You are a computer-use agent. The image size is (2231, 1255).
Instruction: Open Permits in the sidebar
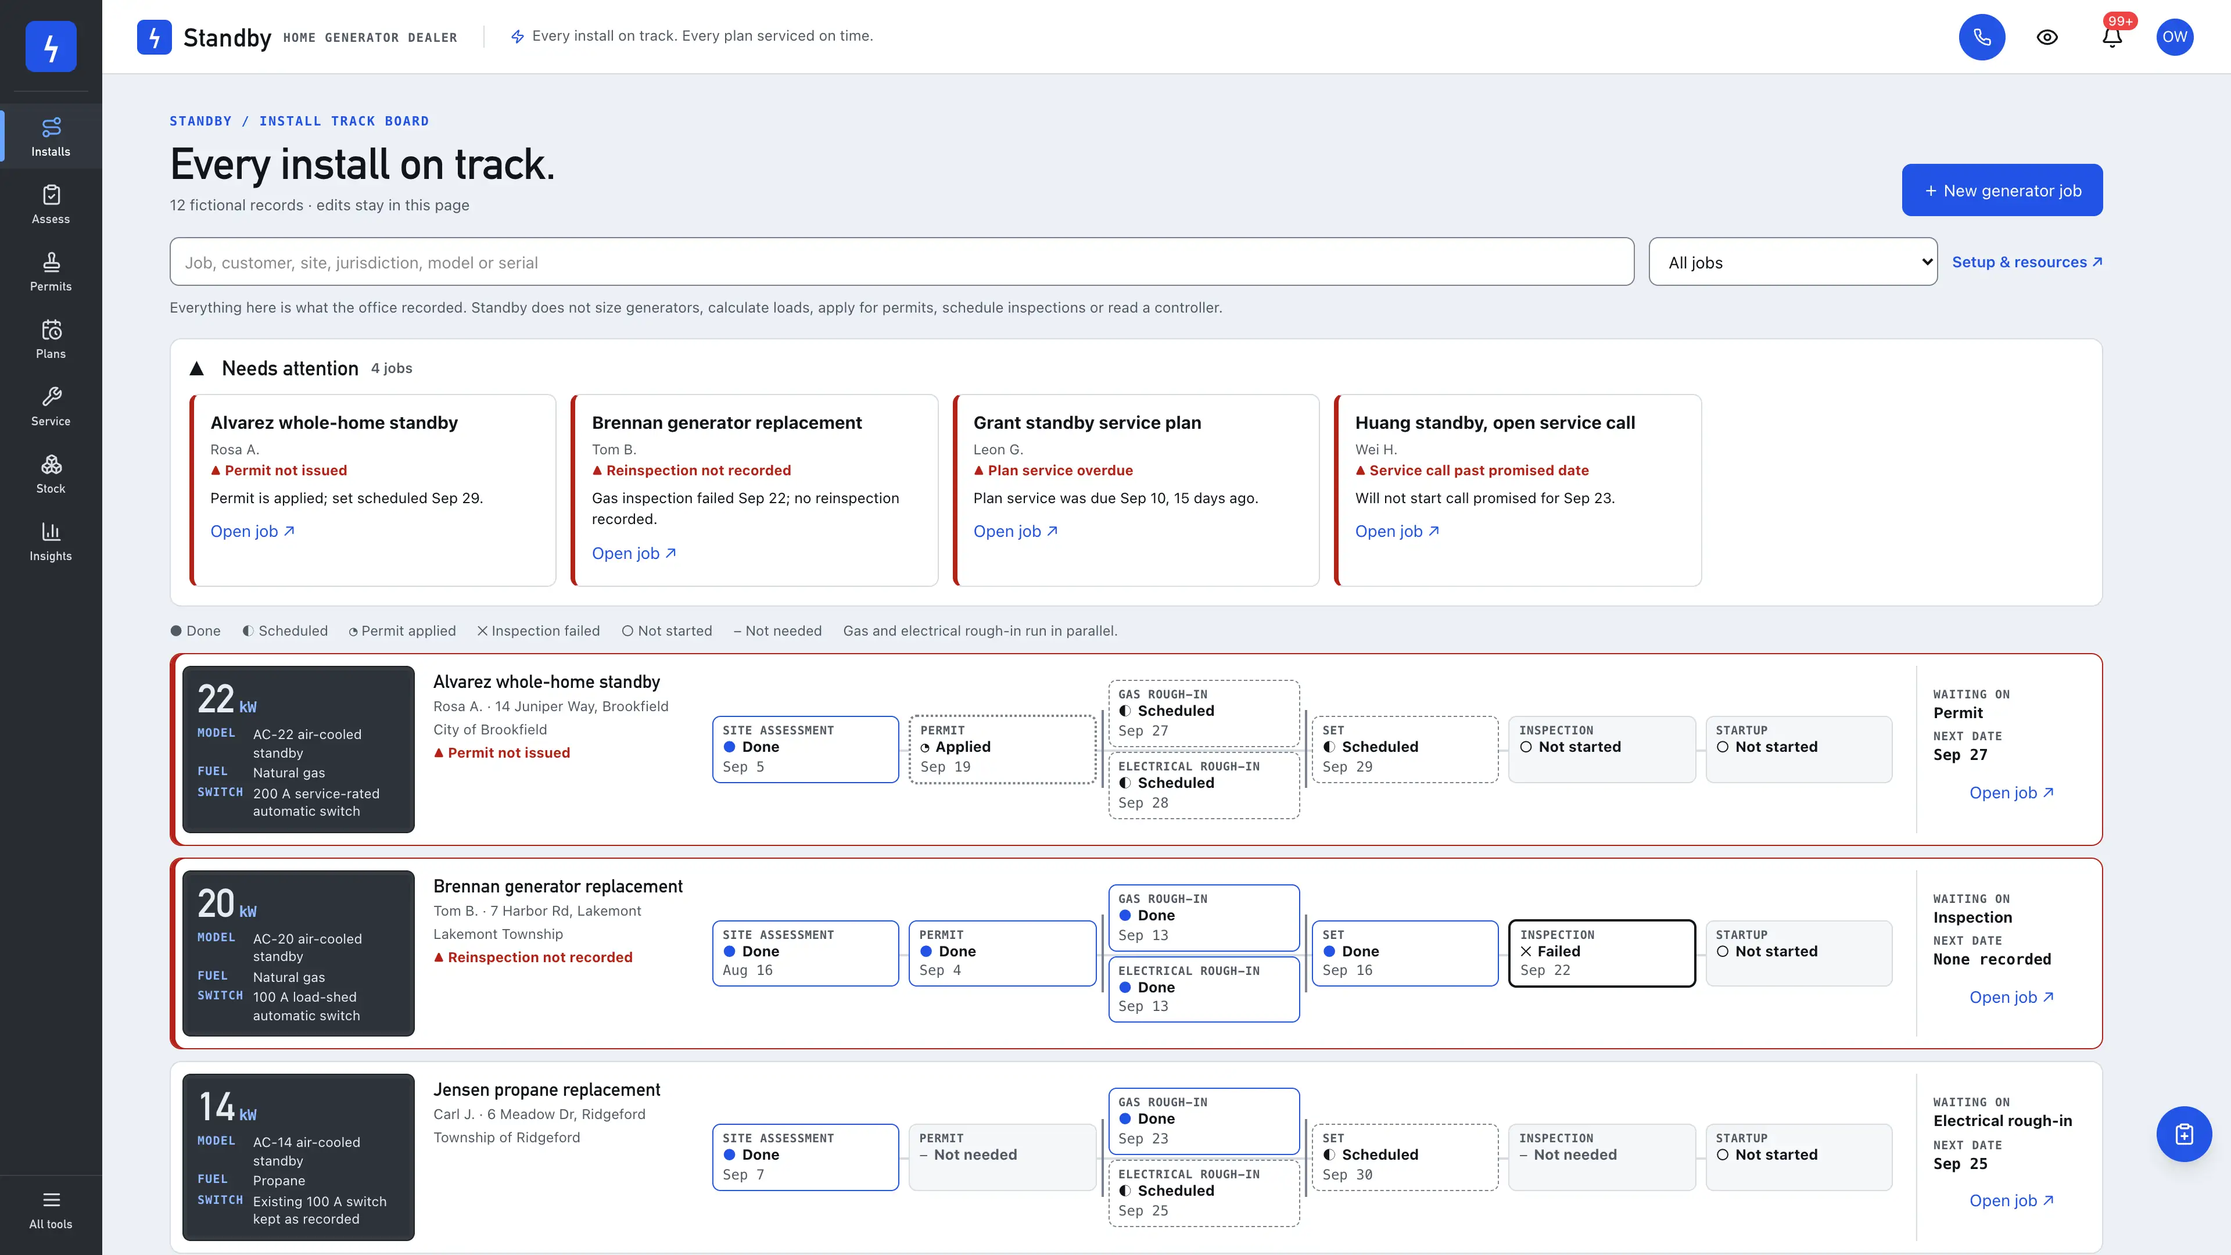51,272
